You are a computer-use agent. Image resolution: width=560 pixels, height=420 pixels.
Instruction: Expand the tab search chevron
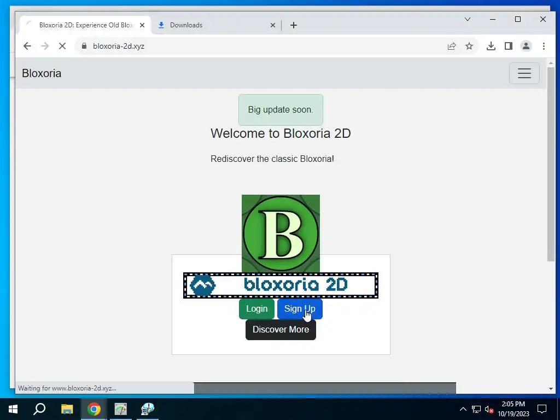pos(468,19)
